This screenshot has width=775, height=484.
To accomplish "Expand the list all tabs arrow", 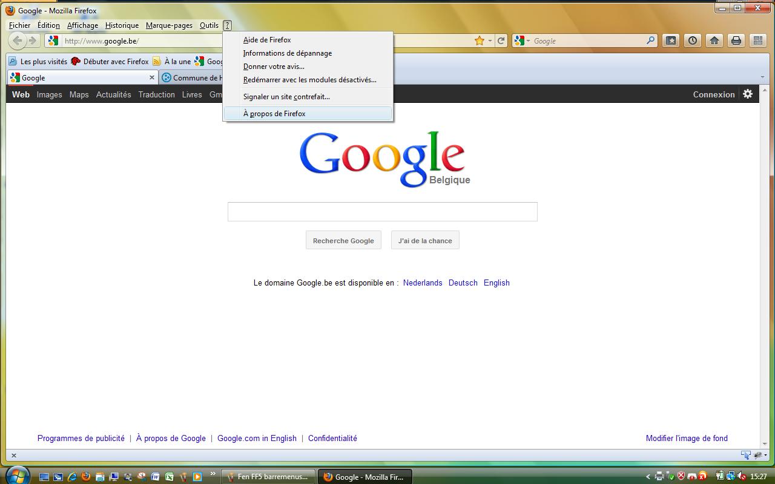I will coord(762,77).
